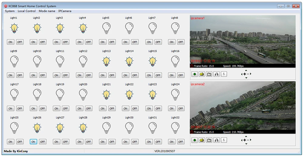Switch Light16 ON
Image resolution: width=303 pixels, height=157 pixels.
tap(171, 75)
